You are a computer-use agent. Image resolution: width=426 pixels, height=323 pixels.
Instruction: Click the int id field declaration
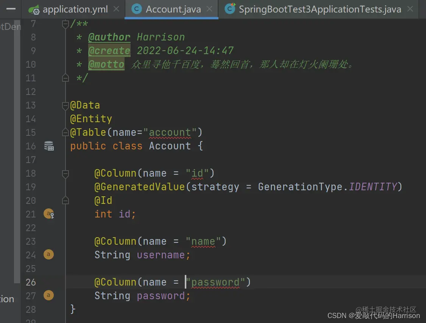click(x=115, y=214)
